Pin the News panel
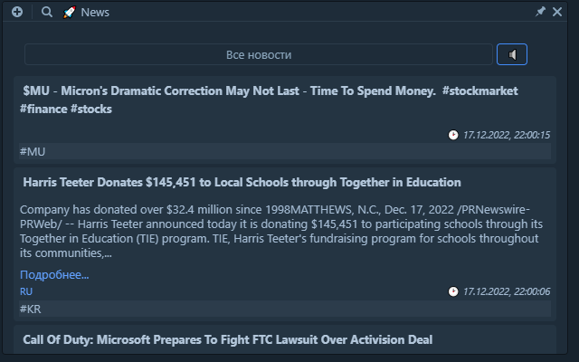 [x=541, y=12]
